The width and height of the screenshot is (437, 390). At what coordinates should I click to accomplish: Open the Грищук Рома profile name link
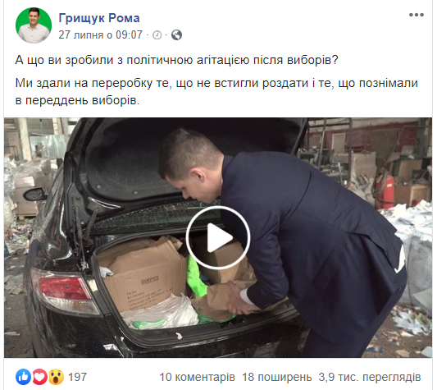point(99,18)
